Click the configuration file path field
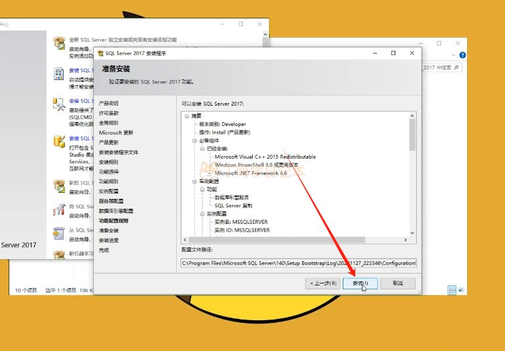The height and width of the screenshot is (351, 505). [299, 263]
